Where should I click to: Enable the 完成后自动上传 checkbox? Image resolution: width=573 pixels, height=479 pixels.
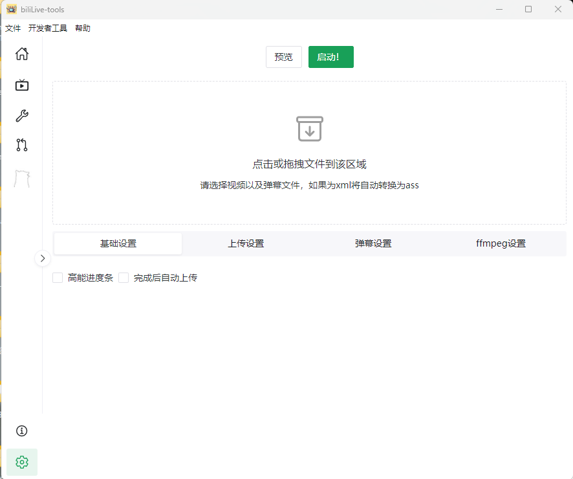(x=124, y=278)
